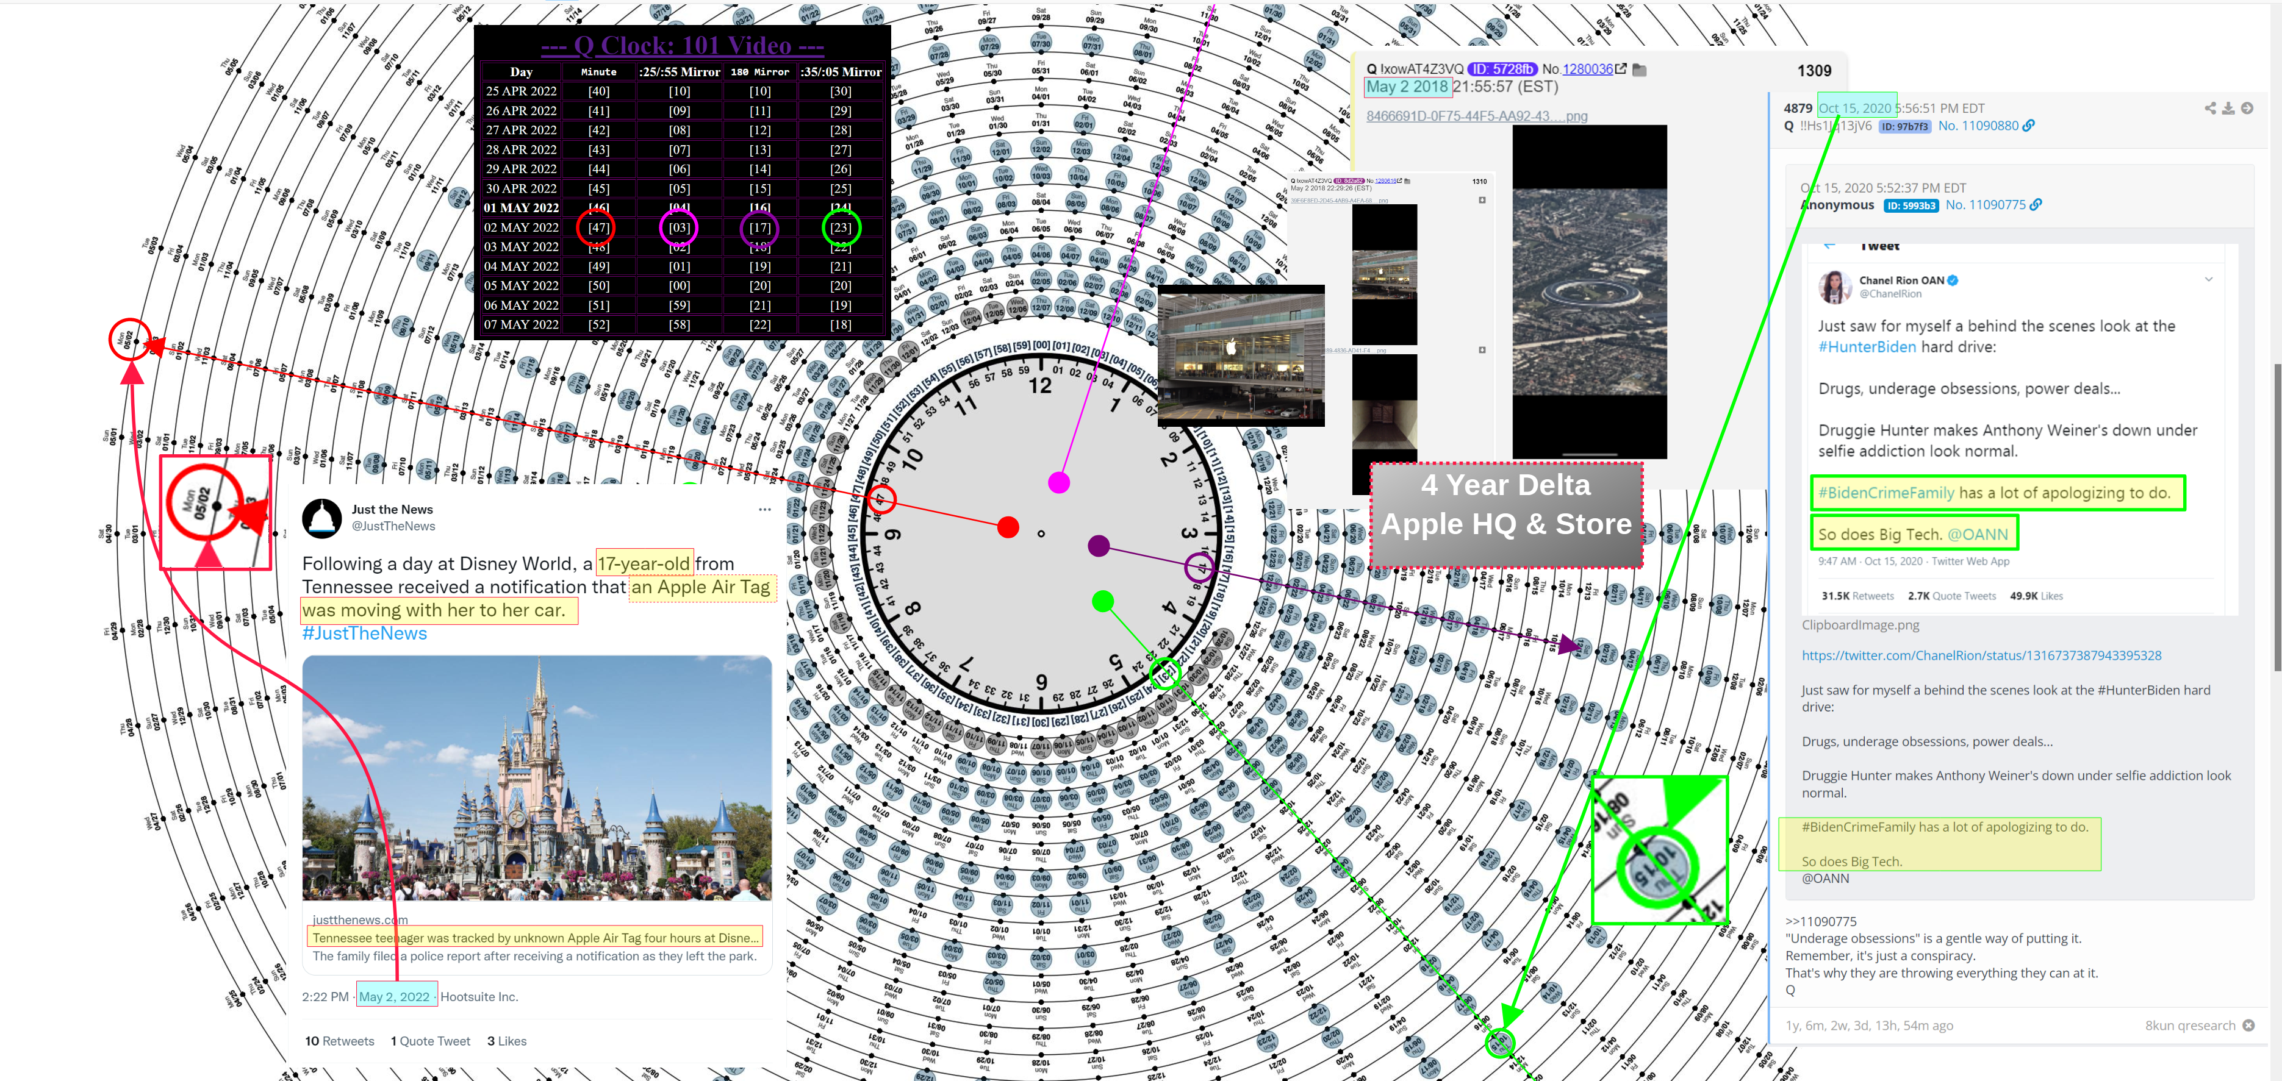Click the chain link icon beside No. 11090880
The image size is (2282, 1081).
click(2029, 126)
